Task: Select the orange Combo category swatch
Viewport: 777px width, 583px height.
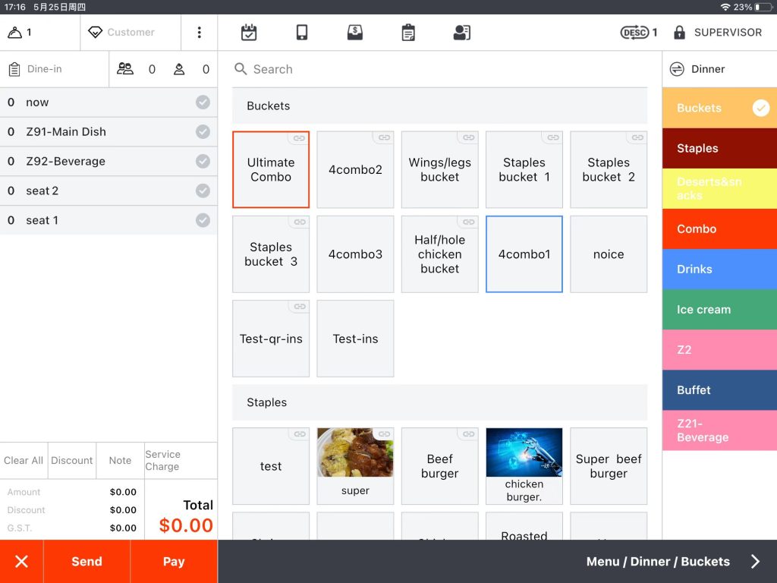Action: click(x=719, y=229)
